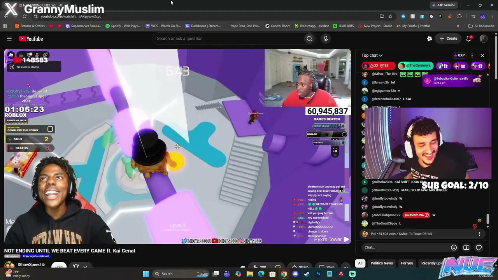Select the For you chip

click(407, 263)
